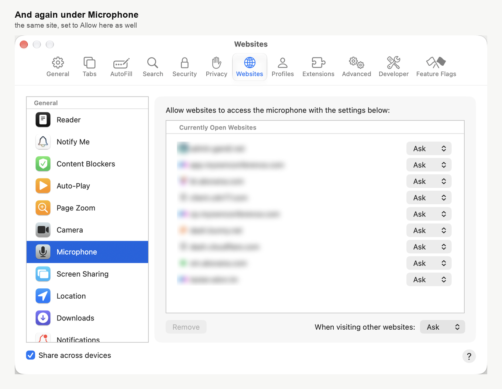Open 'When visiting other websites' dropdown
Viewport: 502px width, 389px height.
[x=442, y=327]
